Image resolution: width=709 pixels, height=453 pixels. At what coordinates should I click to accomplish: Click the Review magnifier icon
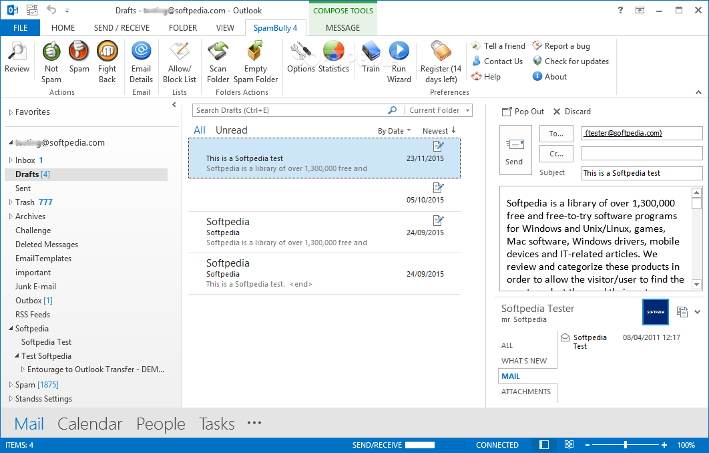[x=17, y=51]
